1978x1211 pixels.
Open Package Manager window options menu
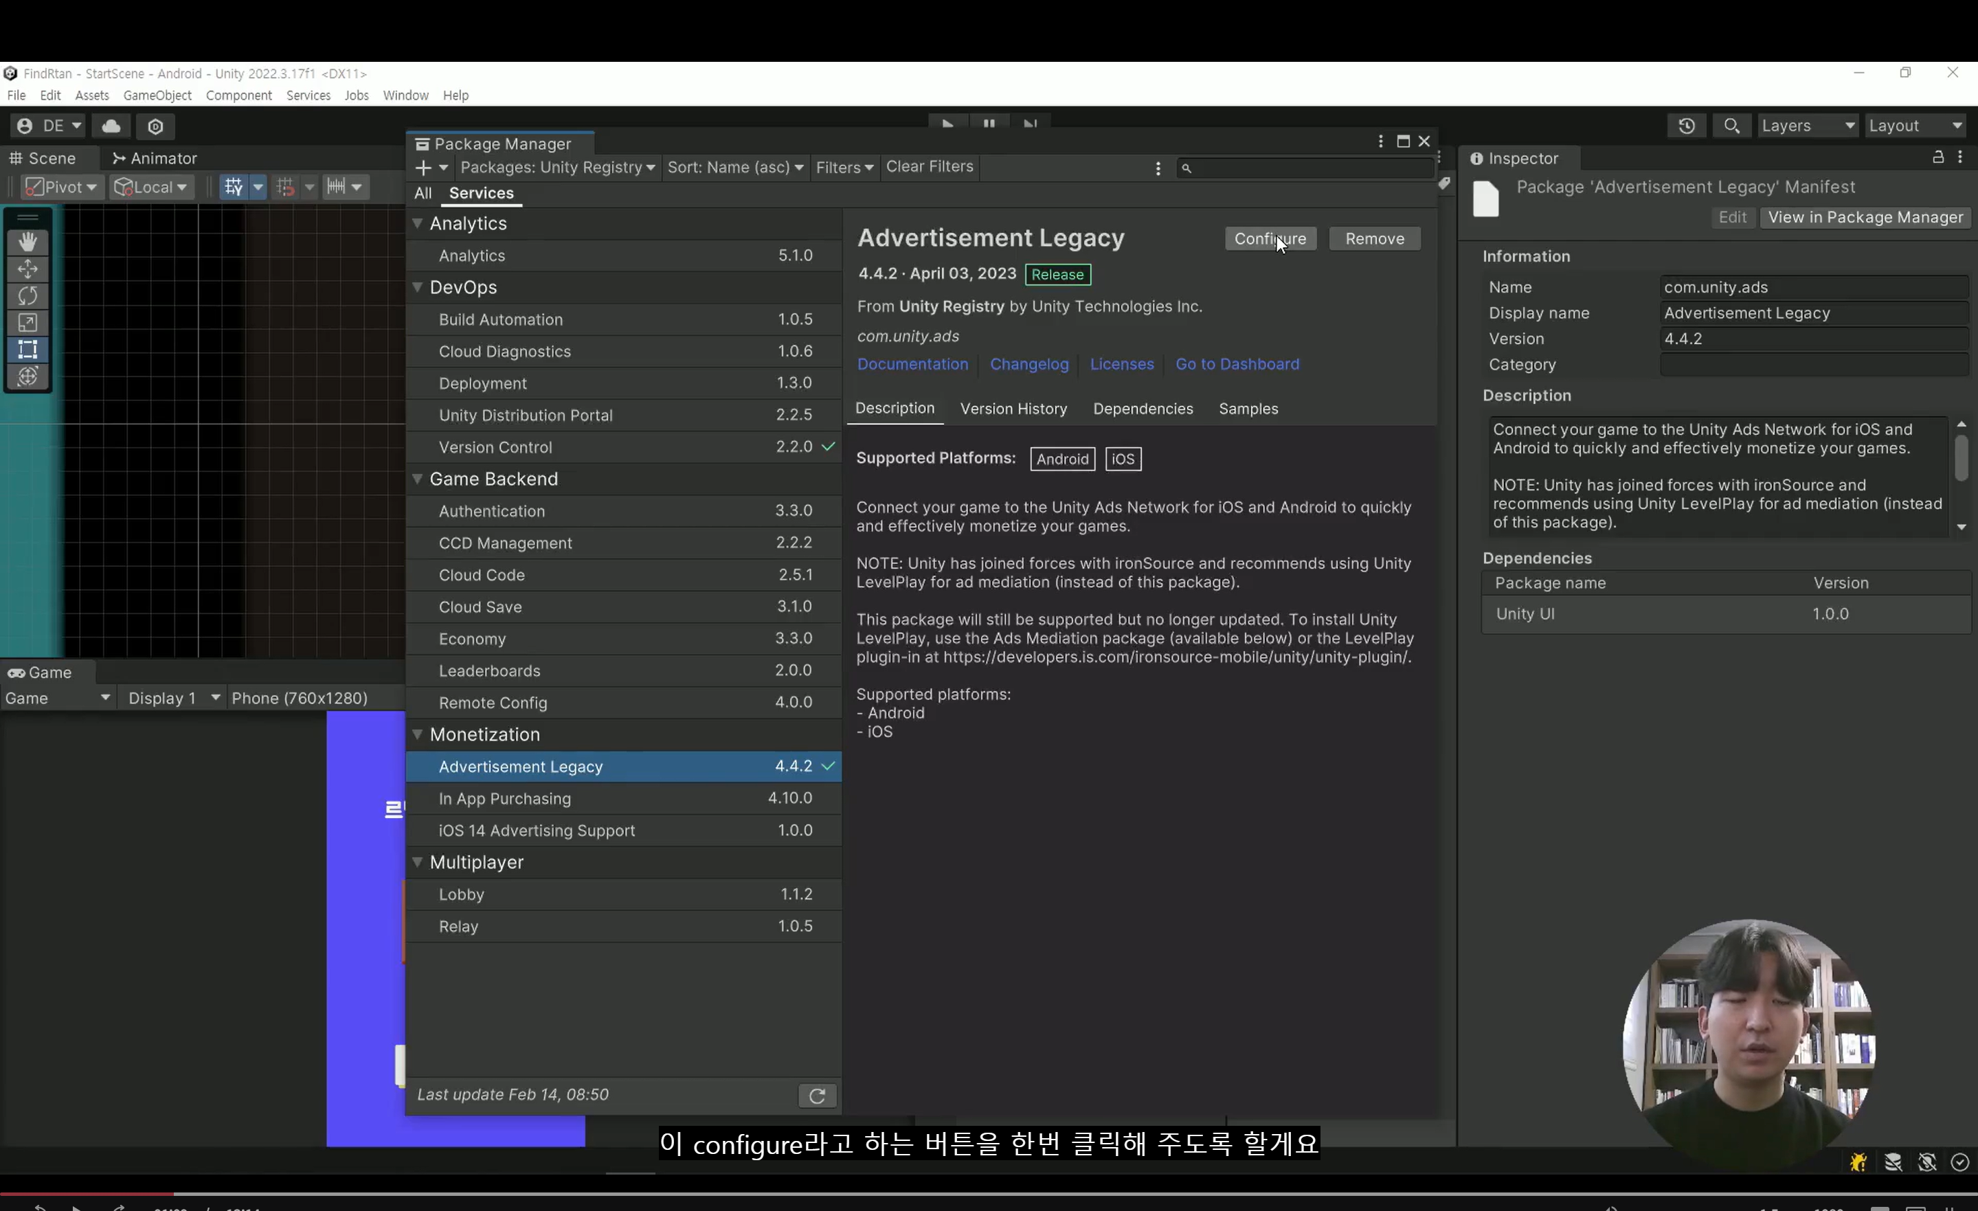coord(1381,142)
